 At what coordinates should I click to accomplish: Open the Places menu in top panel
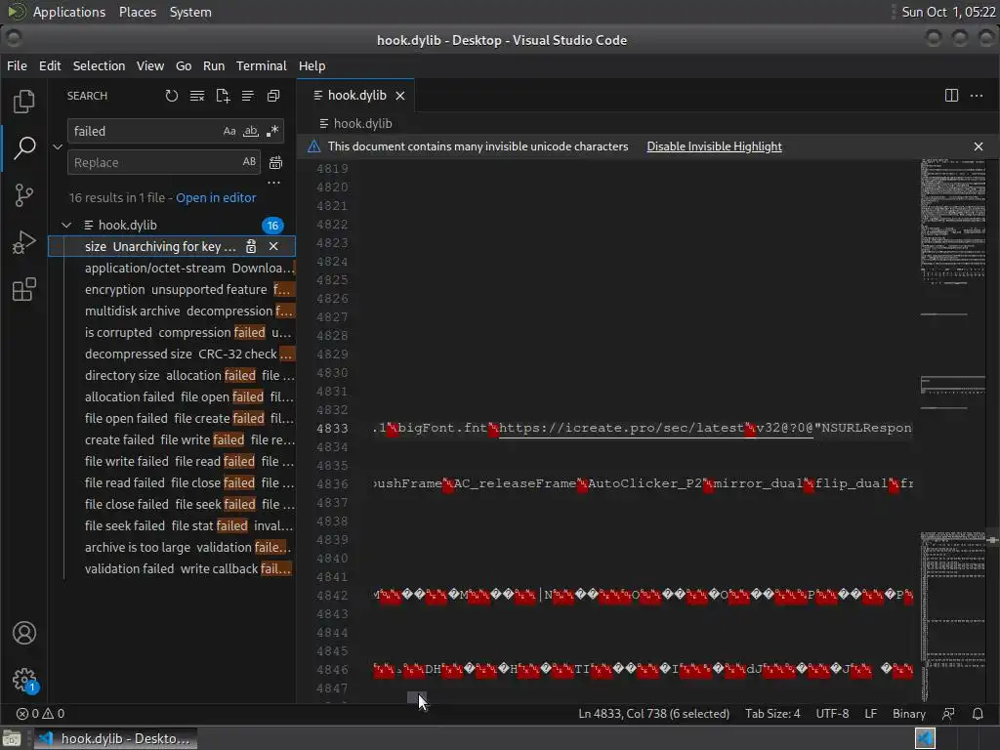point(137,12)
